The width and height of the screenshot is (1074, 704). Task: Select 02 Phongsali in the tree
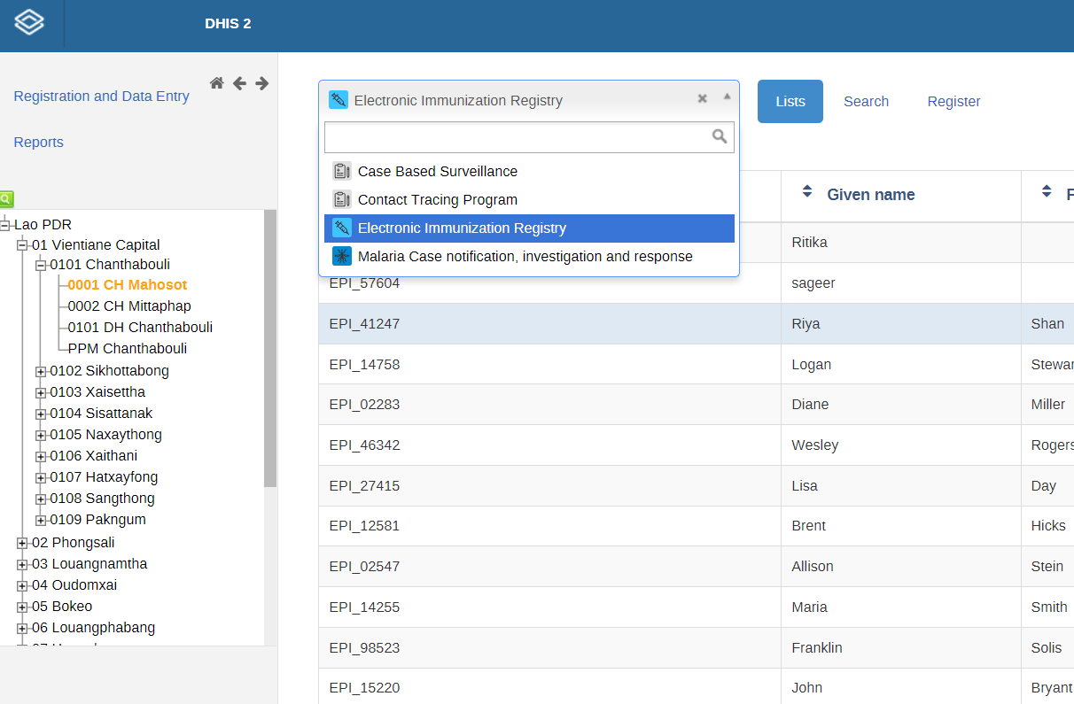click(73, 543)
